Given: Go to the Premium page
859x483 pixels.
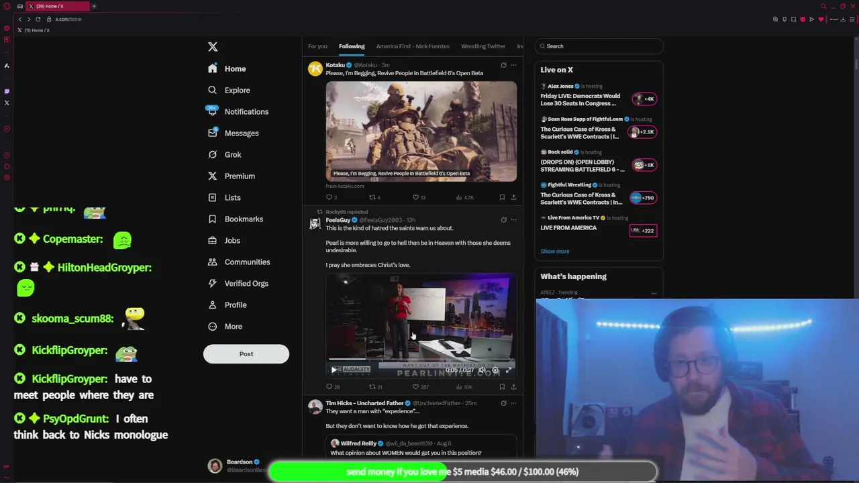Looking at the screenshot, I should pos(232,176).
